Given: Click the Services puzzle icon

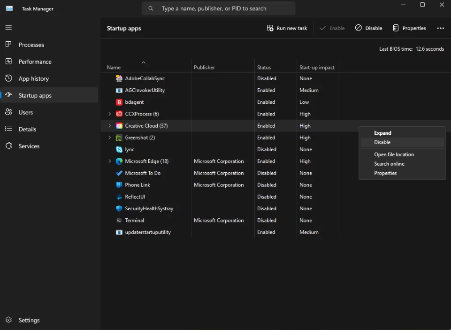Looking at the screenshot, I should coord(8,146).
